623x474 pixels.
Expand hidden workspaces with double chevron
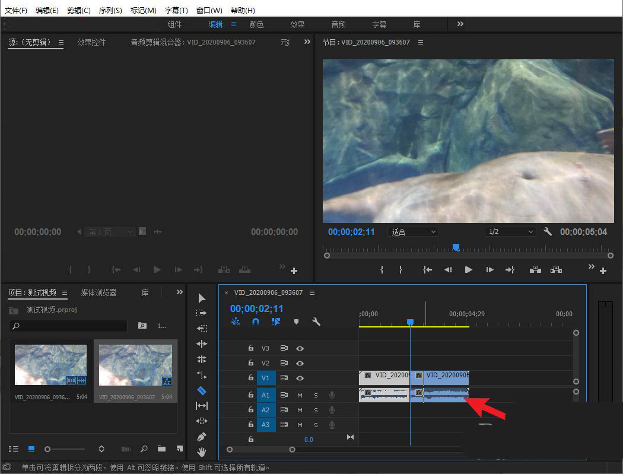(460, 24)
